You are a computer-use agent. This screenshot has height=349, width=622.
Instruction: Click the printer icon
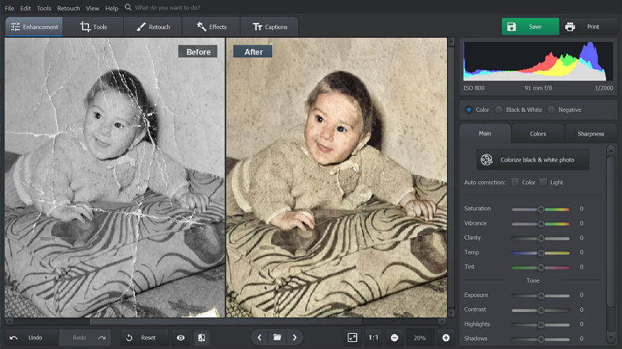[x=570, y=27]
